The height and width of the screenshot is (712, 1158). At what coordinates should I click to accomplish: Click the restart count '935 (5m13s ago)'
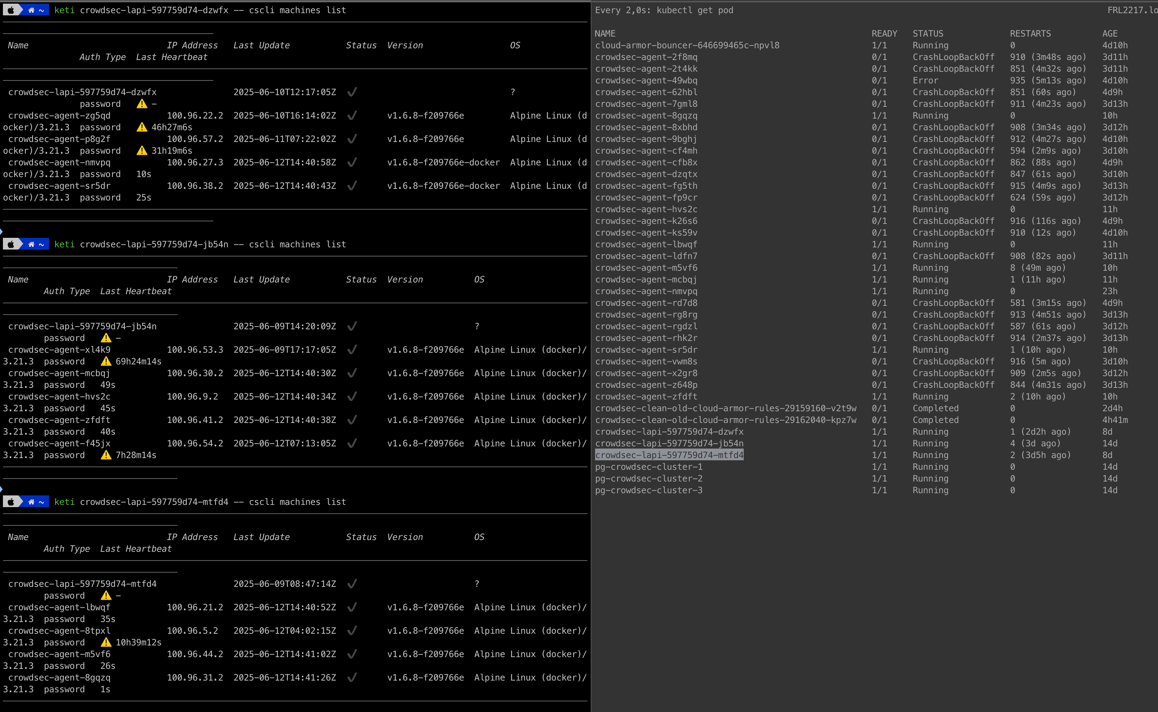(1048, 80)
